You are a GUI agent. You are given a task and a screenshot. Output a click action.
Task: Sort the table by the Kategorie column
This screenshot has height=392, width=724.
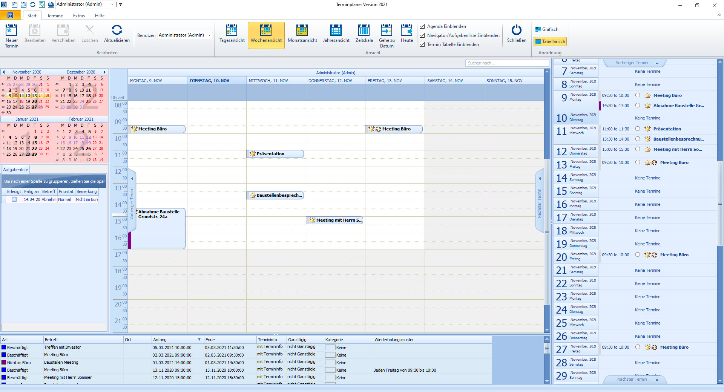point(348,340)
